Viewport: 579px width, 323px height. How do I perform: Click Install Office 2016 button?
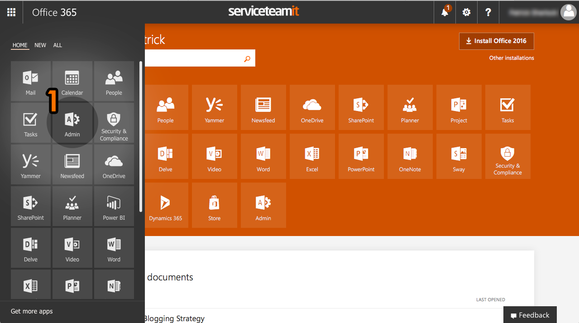pos(497,41)
